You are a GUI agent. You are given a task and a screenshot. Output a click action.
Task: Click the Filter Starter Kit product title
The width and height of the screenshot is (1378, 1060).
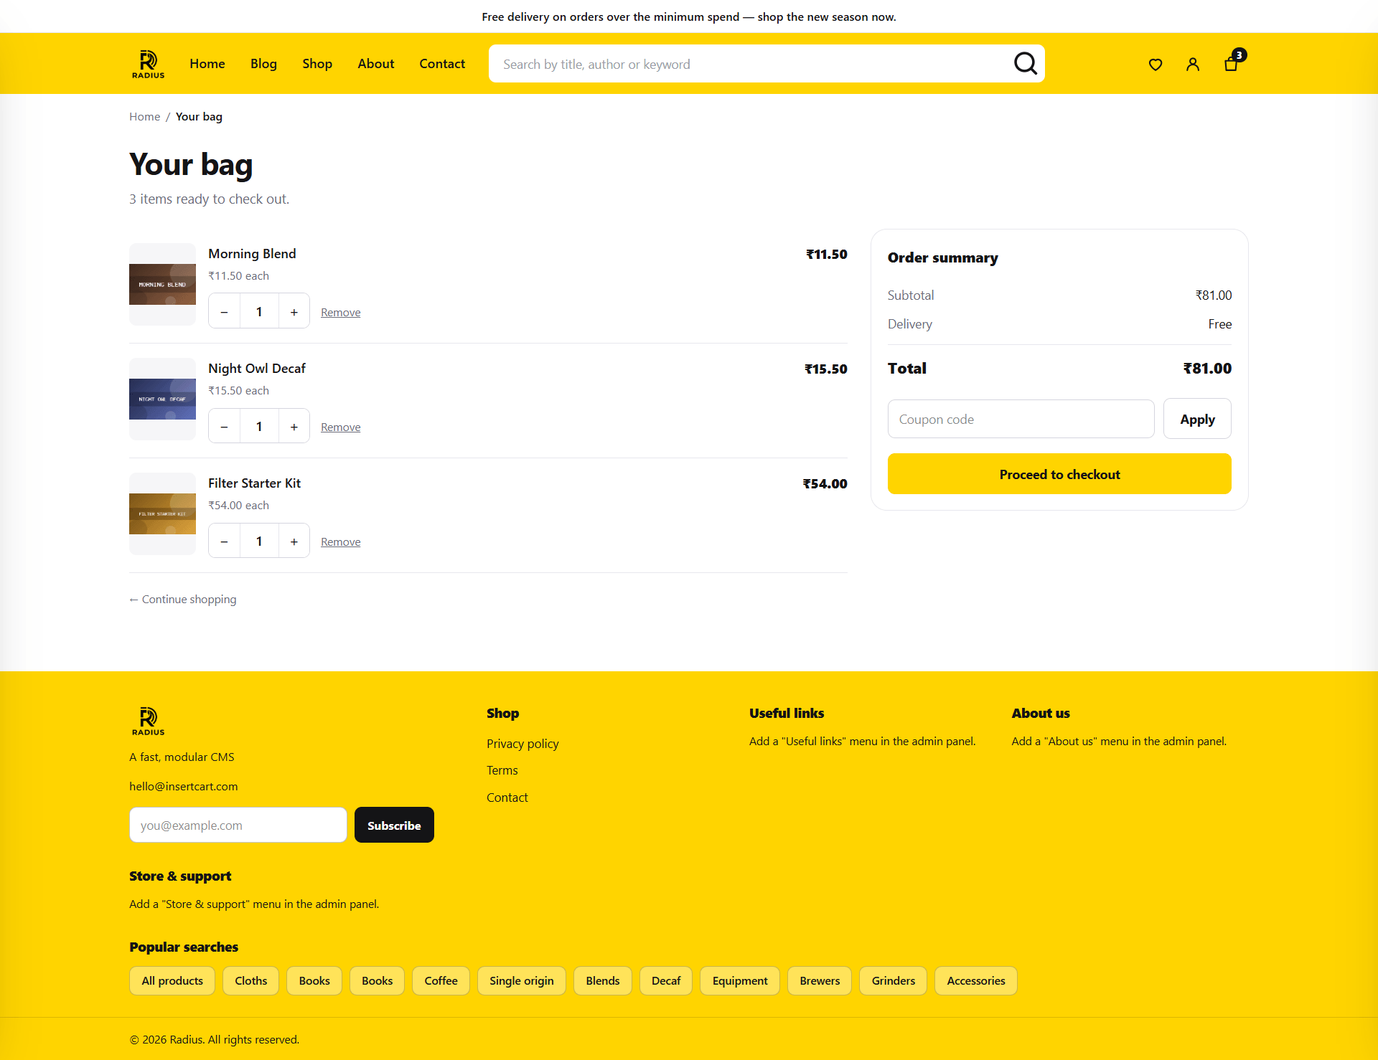click(x=254, y=483)
